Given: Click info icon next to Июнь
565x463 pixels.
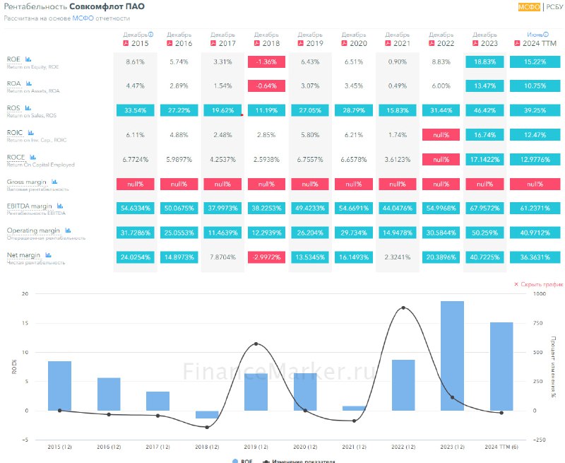Looking at the screenshot, I should (x=546, y=35).
